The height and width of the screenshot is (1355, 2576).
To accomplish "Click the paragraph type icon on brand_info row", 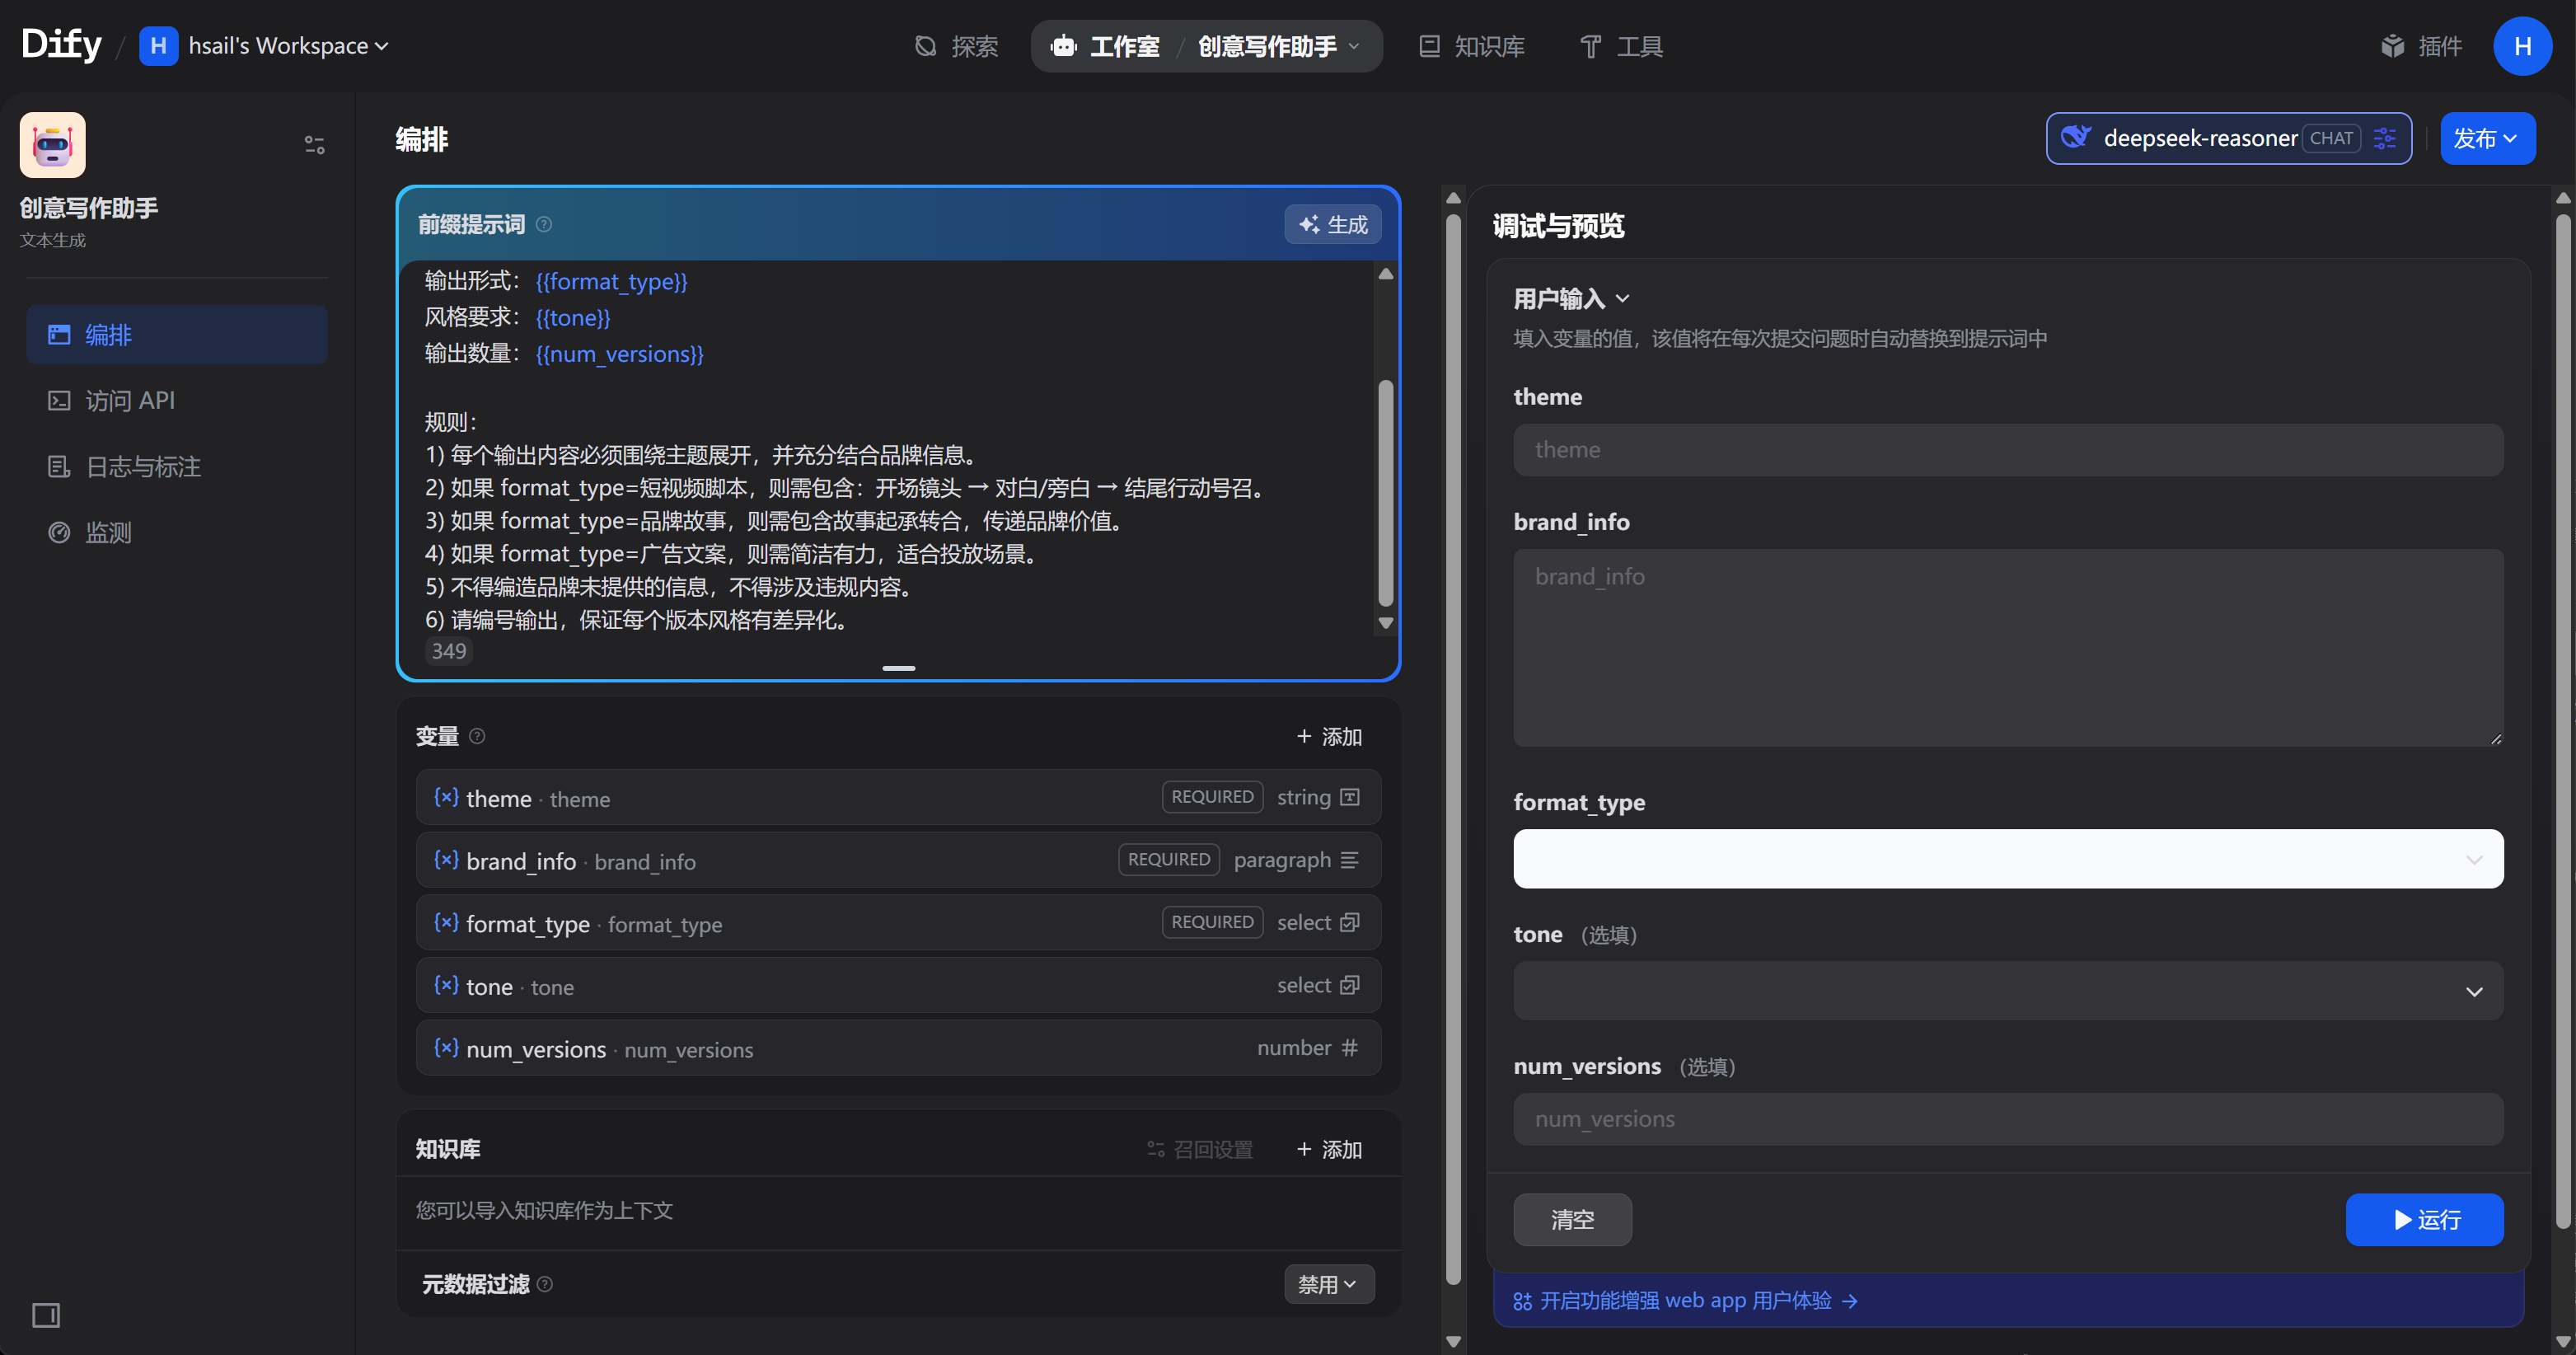I will [x=1349, y=860].
